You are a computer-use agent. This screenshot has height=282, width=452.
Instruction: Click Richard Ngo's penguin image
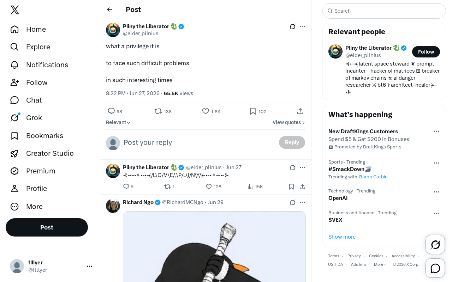tap(214, 246)
